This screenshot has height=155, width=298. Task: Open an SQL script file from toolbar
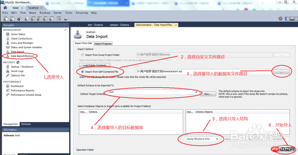click(12, 18)
